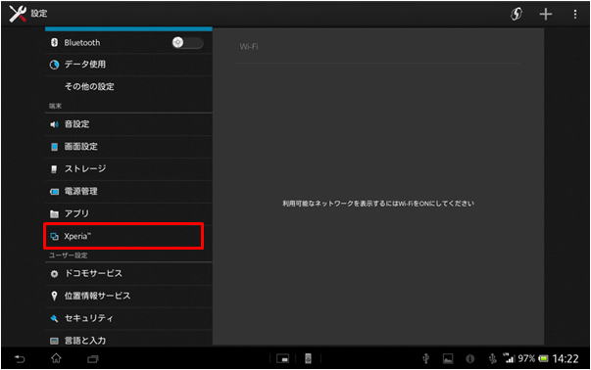Image resolution: width=591 pixels, height=370 pixels.
Task: Open 電源管理 power management
Action: tap(128, 191)
